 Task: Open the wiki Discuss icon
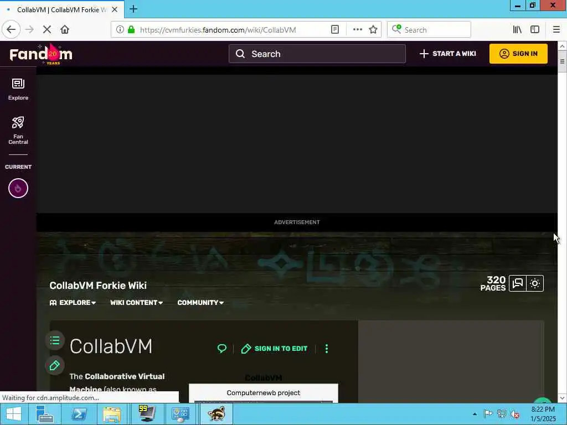point(518,283)
